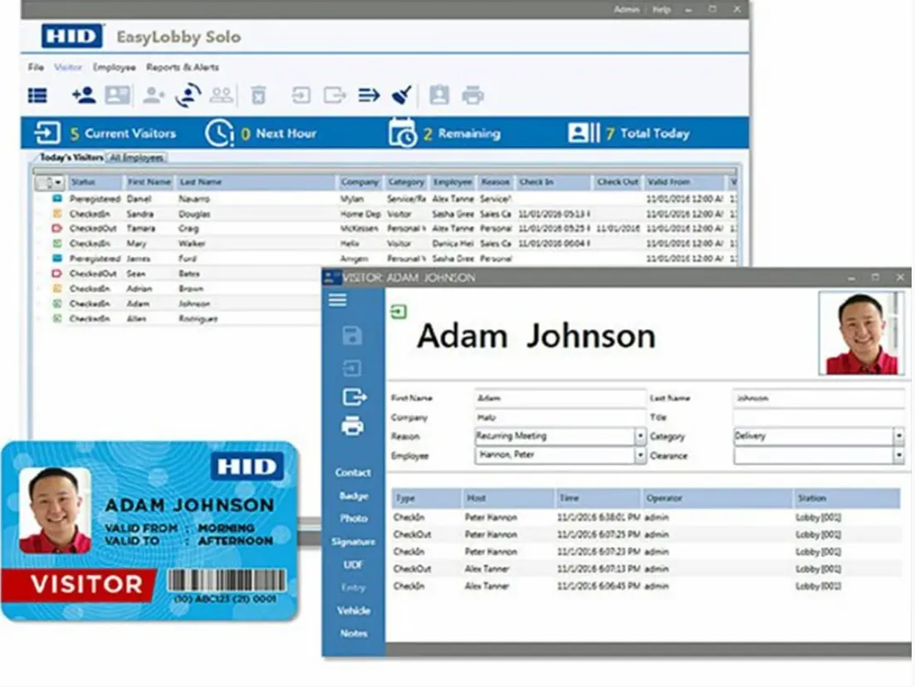This screenshot has height=687, width=915.
Task: Switch to Today's Visitors tab
Action: point(71,158)
